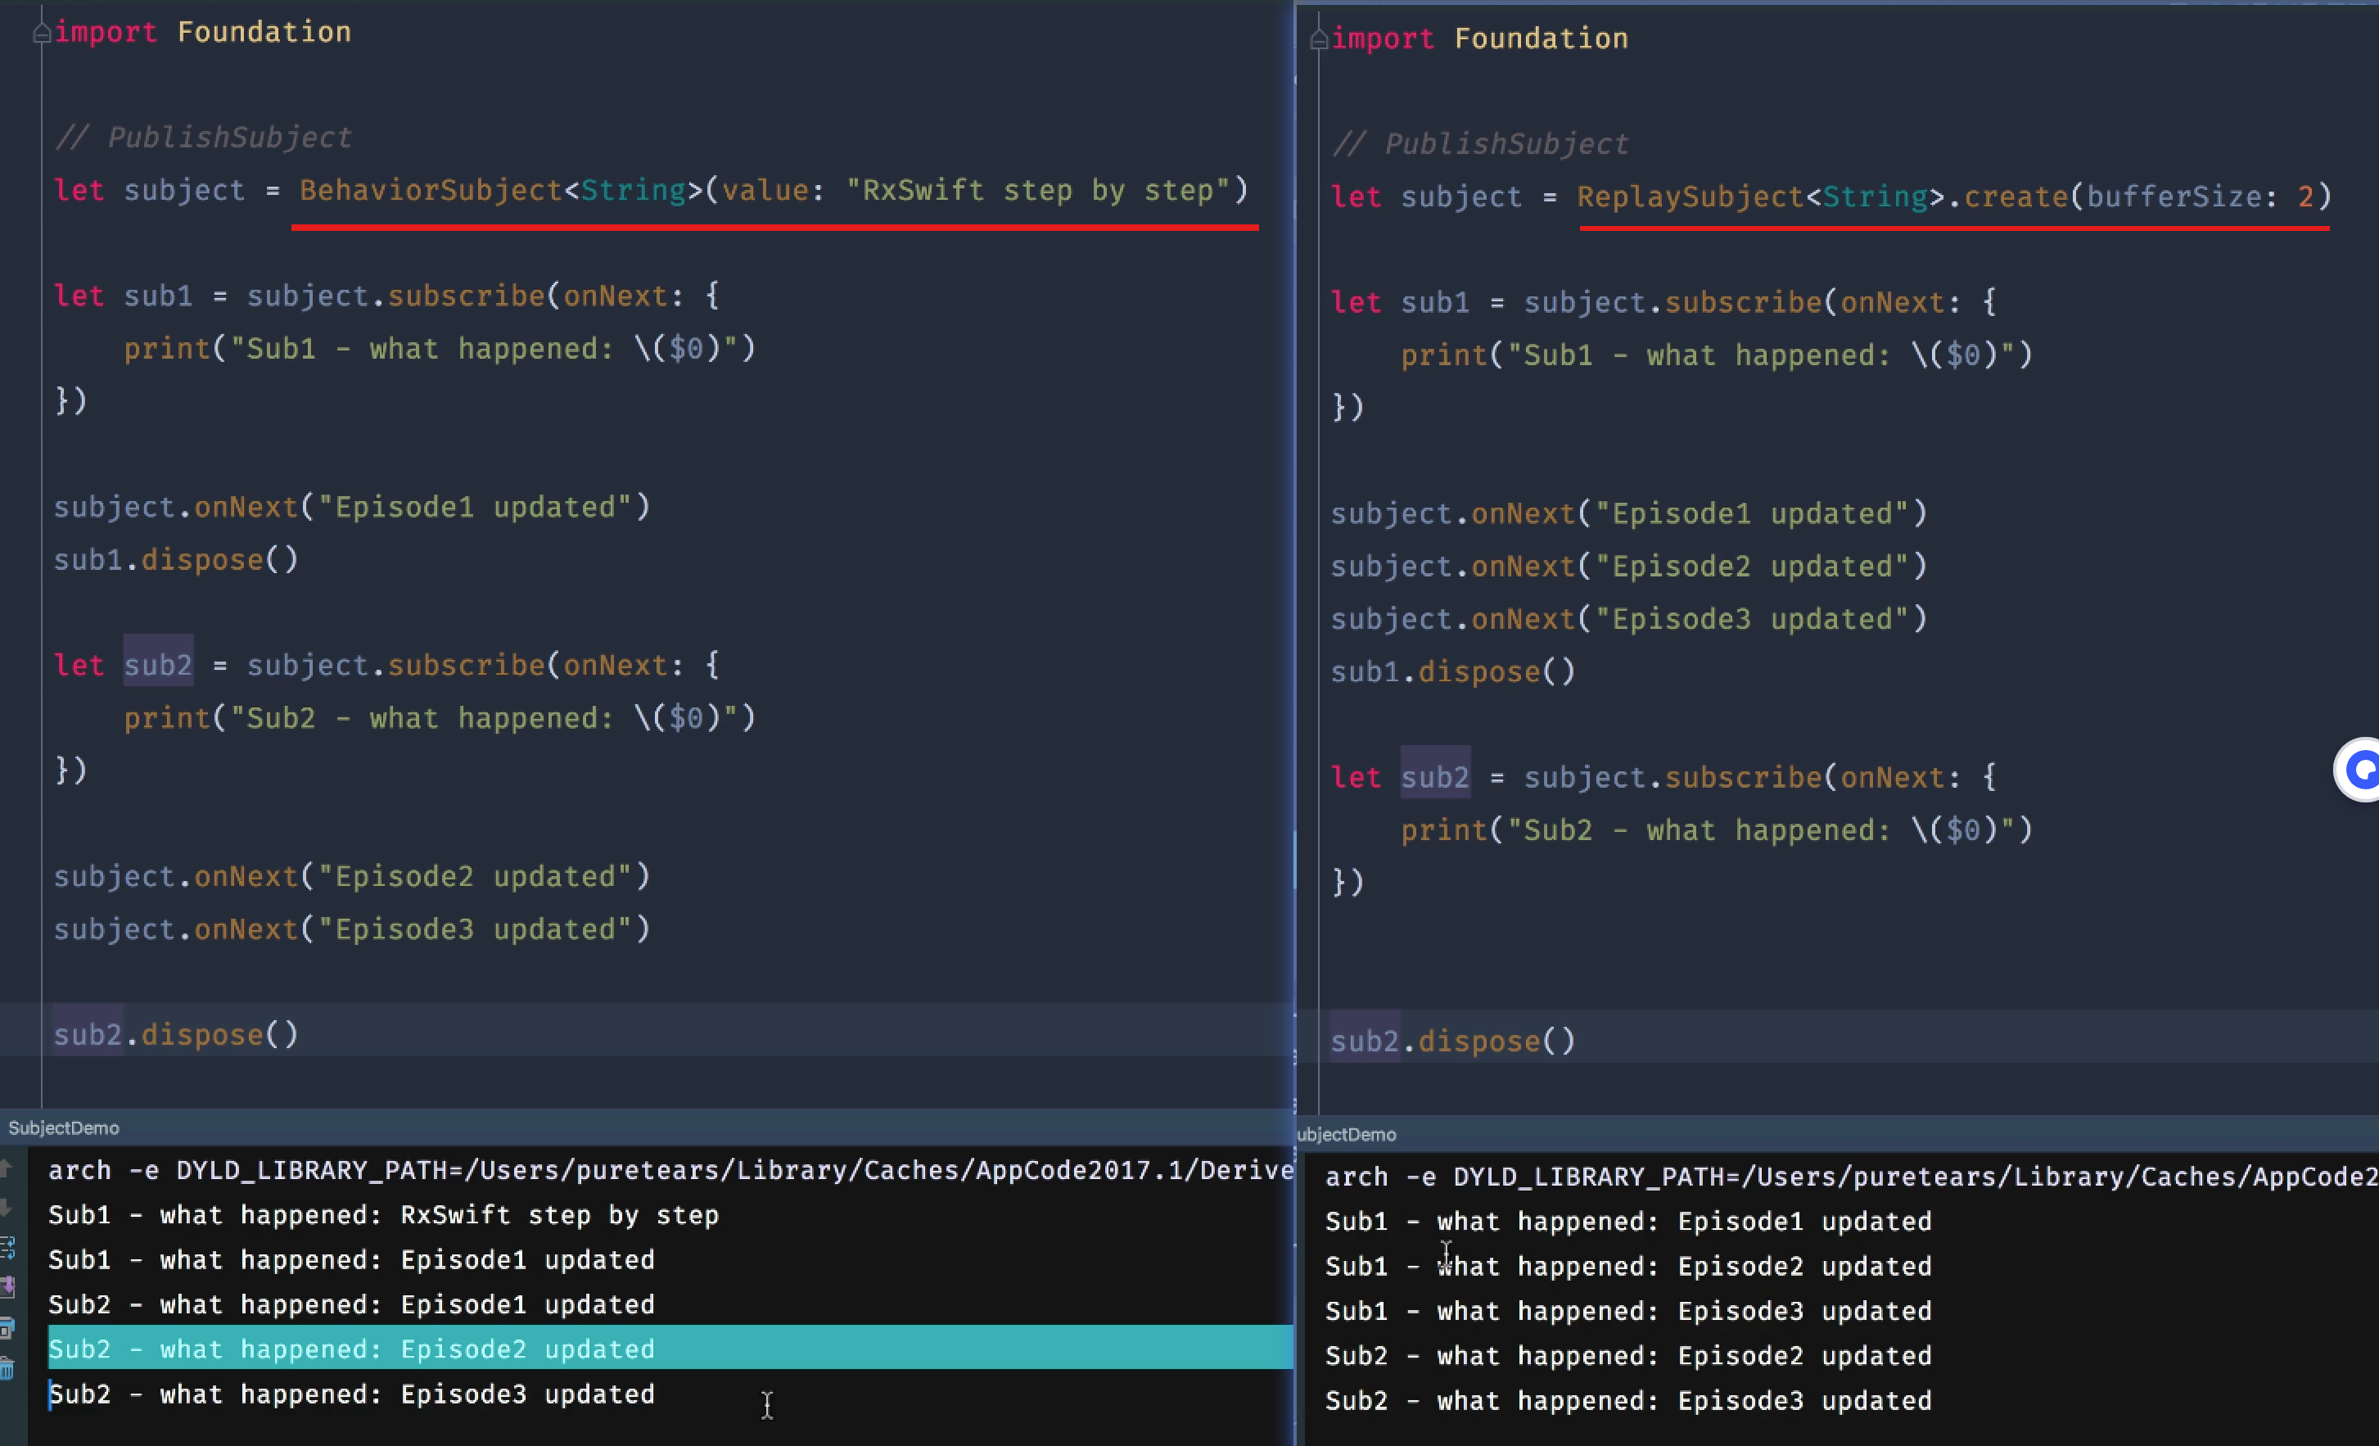This screenshot has width=2379, height=1446.
Task: Click the highlighted sub2 variable in left editor
Action: coord(158,665)
